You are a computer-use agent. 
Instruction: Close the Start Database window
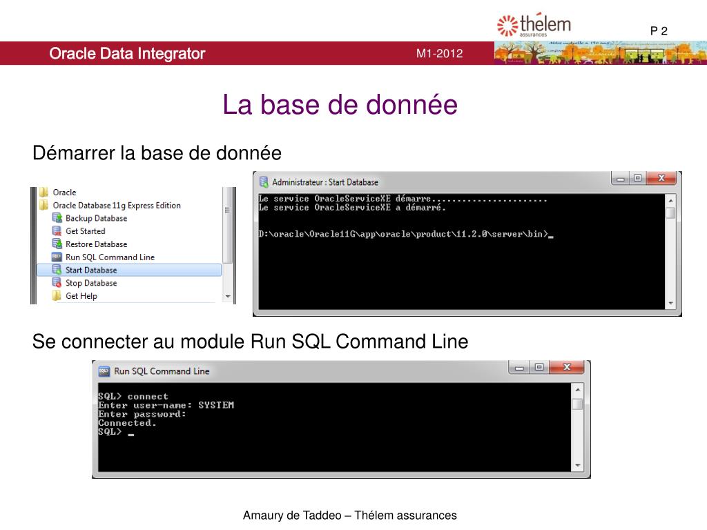(x=661, y=179)
